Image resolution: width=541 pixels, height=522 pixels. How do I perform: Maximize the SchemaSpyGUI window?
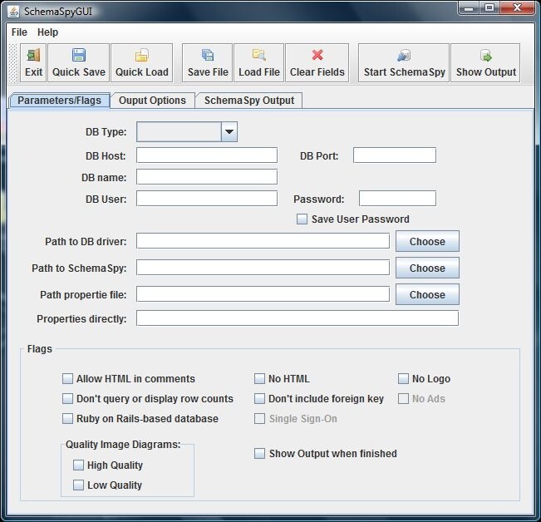coord(489,8)
